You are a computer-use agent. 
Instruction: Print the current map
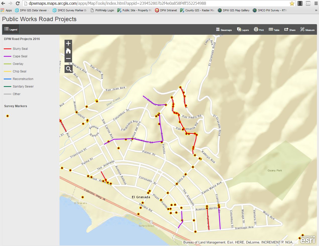coord(259,29)
